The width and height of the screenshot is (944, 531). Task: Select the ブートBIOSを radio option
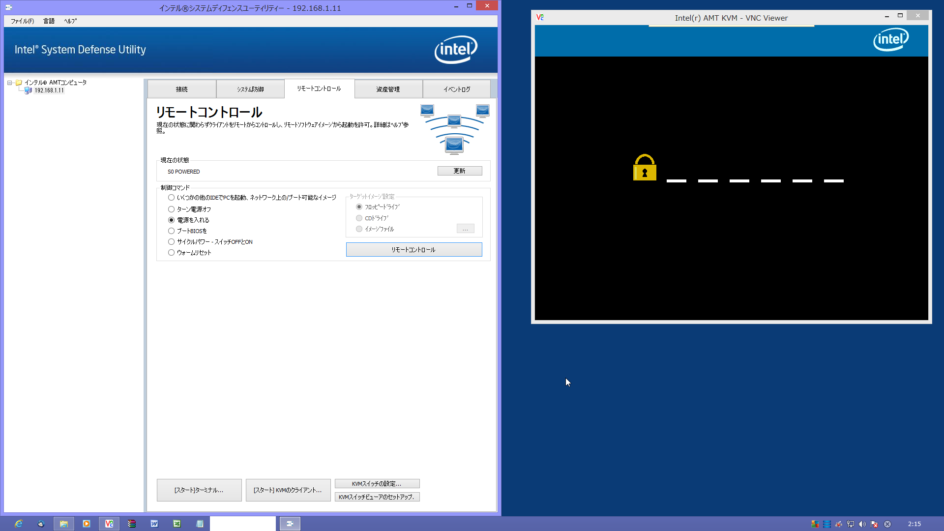[171, 231]
